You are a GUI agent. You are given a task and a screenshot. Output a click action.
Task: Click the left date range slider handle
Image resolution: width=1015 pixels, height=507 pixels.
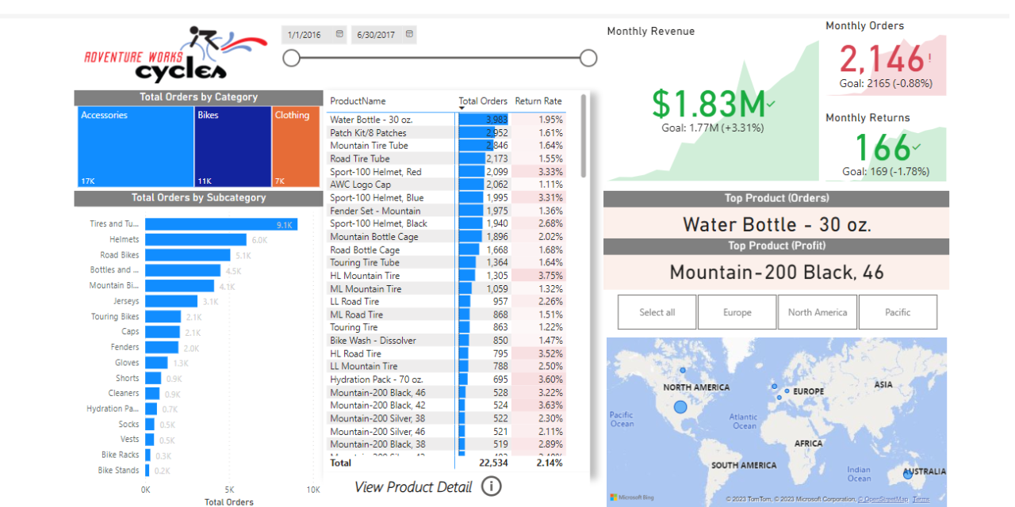(292, 58)
